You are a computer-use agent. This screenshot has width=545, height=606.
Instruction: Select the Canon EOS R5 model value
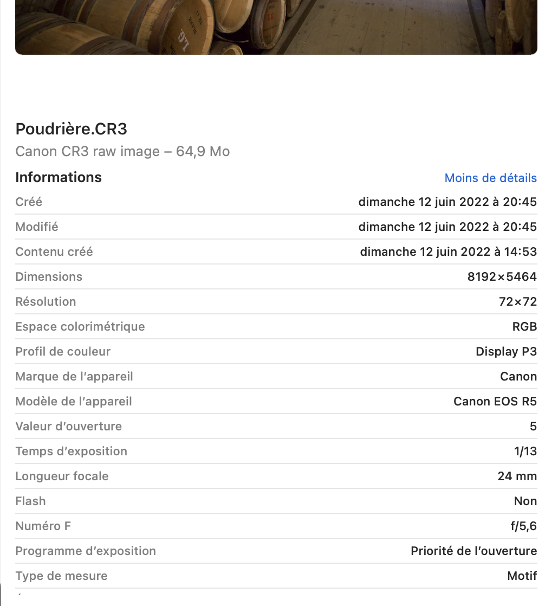[495, 402]
